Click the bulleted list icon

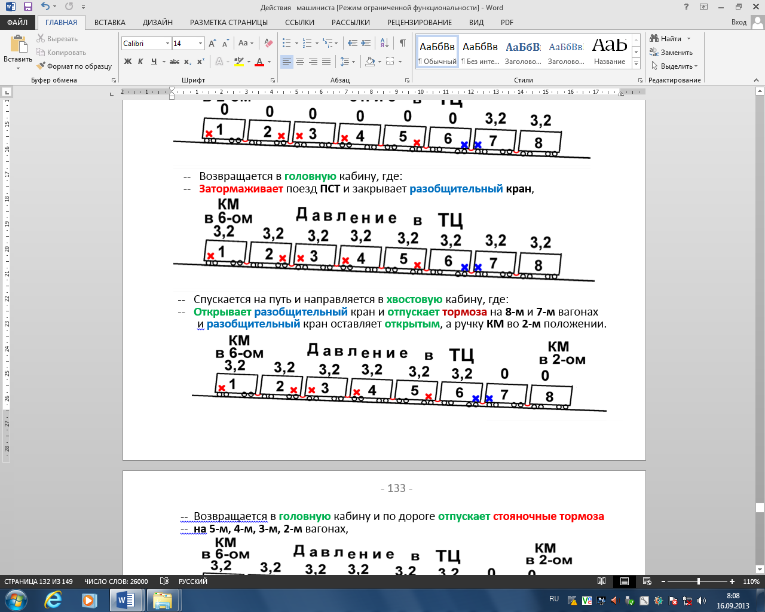click(287, 43)
